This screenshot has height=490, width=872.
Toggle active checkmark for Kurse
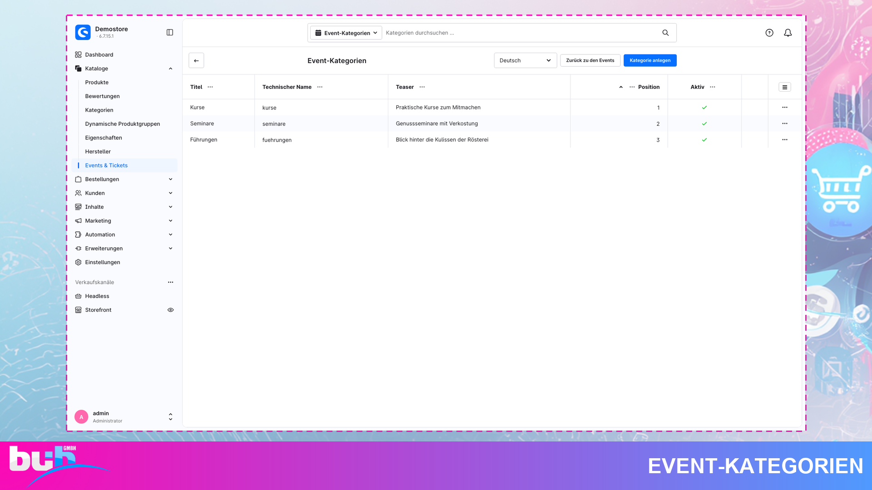point(704,108)
